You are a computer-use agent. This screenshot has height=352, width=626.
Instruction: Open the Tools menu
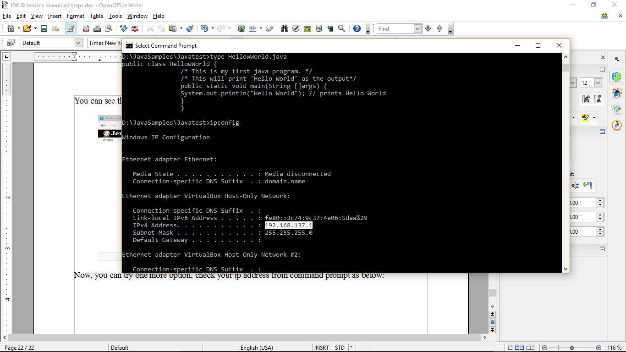click(x=115, y=16)
